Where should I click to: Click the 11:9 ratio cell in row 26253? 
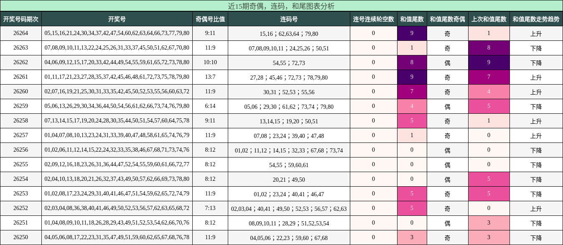pyautogui.click(x=210, y=194)
